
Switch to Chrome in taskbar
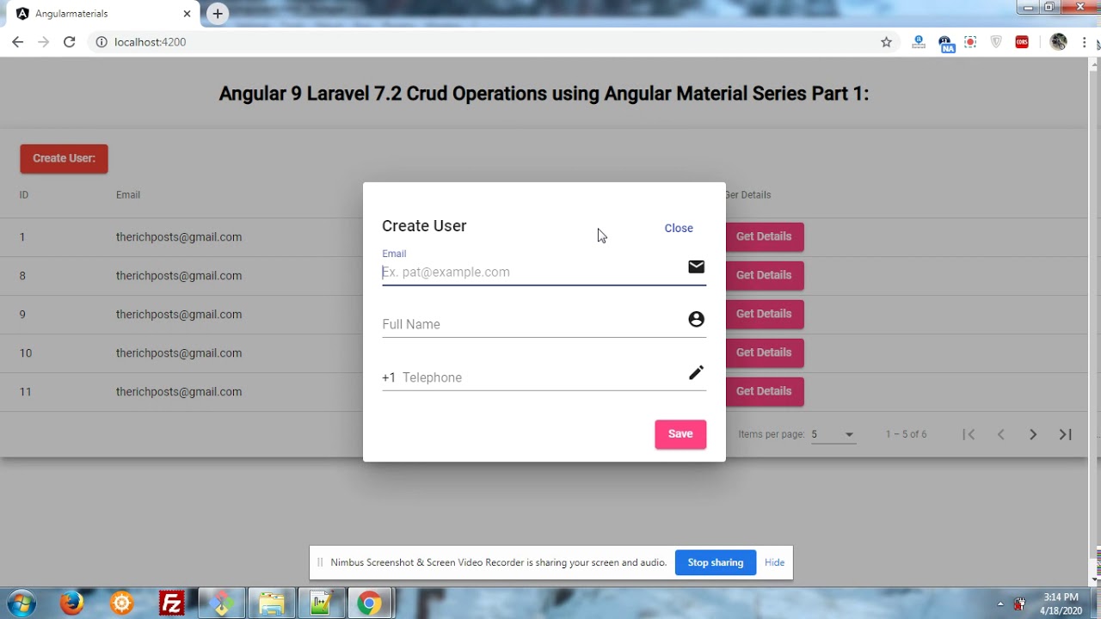point(370,604)
